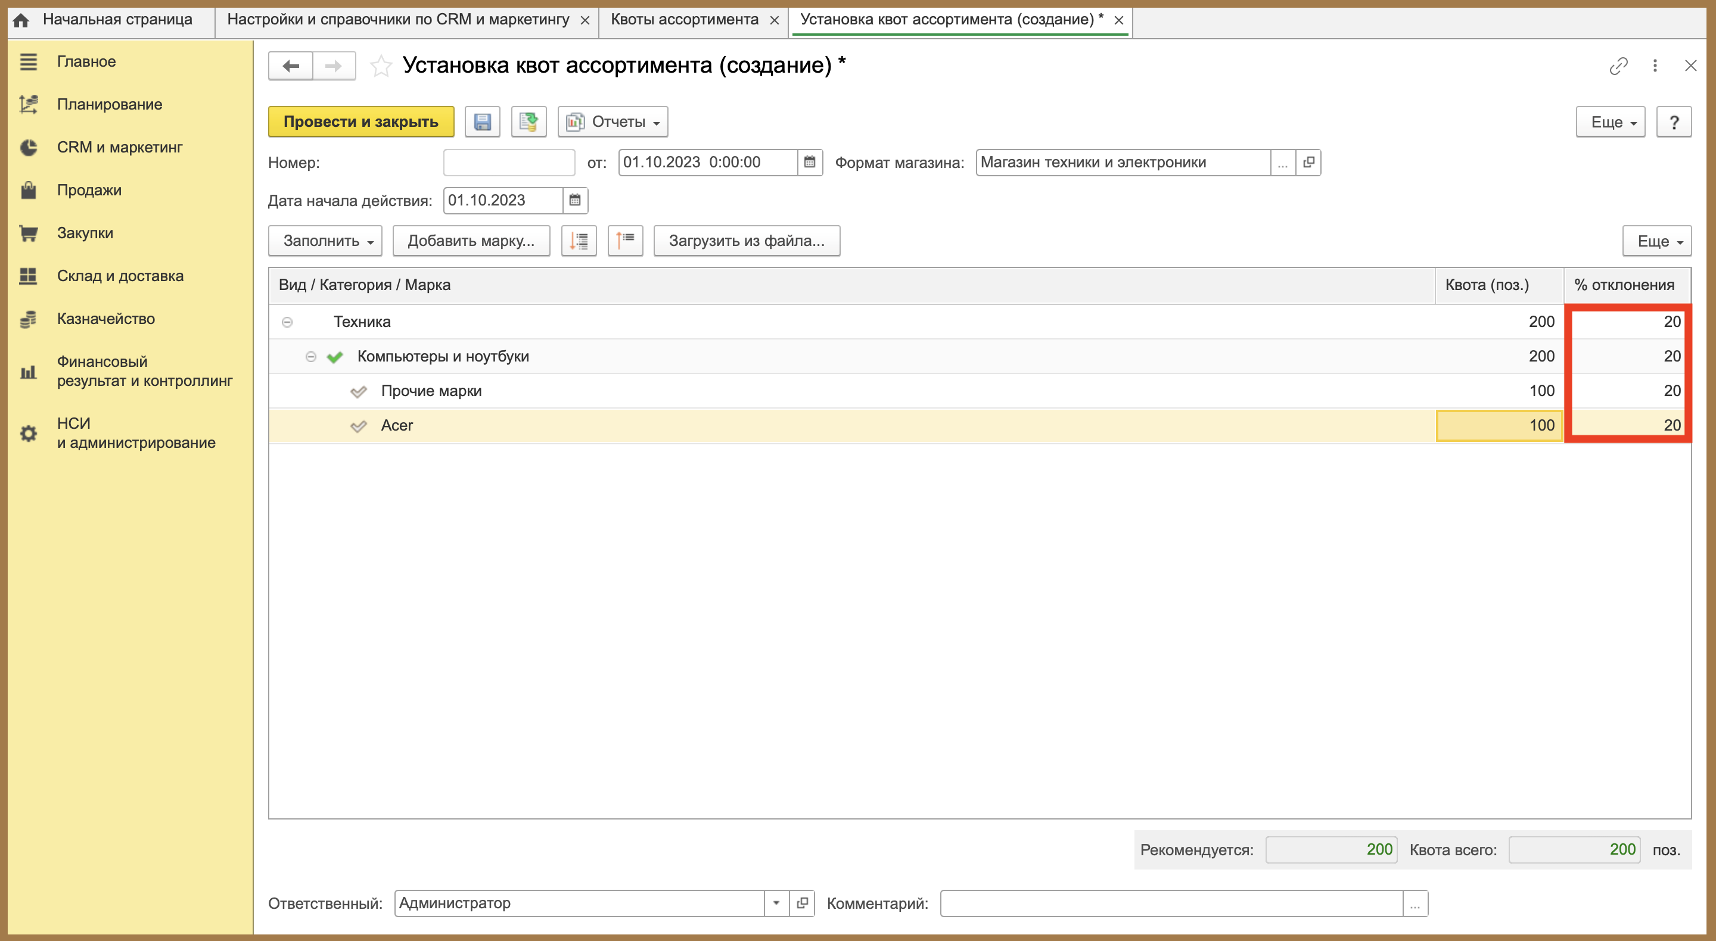1716x941 pixels.
Task: Click the home icon for Начальная страница
Action: 21,20
